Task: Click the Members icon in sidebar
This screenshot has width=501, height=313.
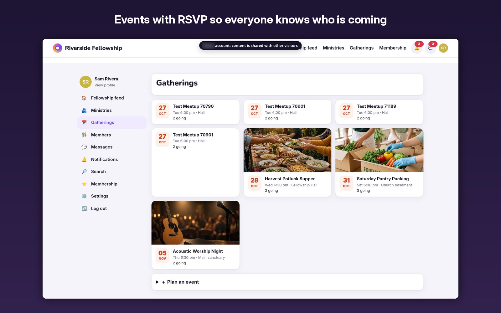Action: (84, 135)
